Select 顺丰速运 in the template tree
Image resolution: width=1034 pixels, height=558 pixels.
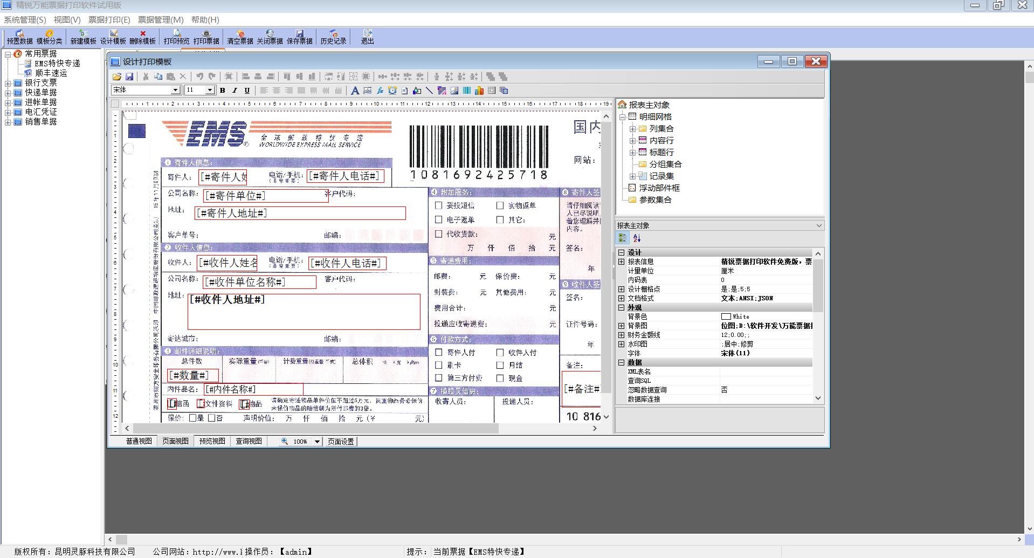[x=51, y=73]
